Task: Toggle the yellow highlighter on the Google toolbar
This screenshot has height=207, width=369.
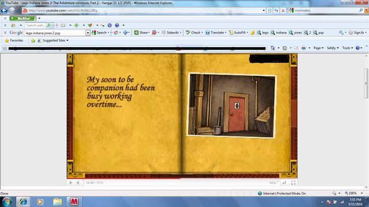Action: pyautogui.click(x=253, y=33)
